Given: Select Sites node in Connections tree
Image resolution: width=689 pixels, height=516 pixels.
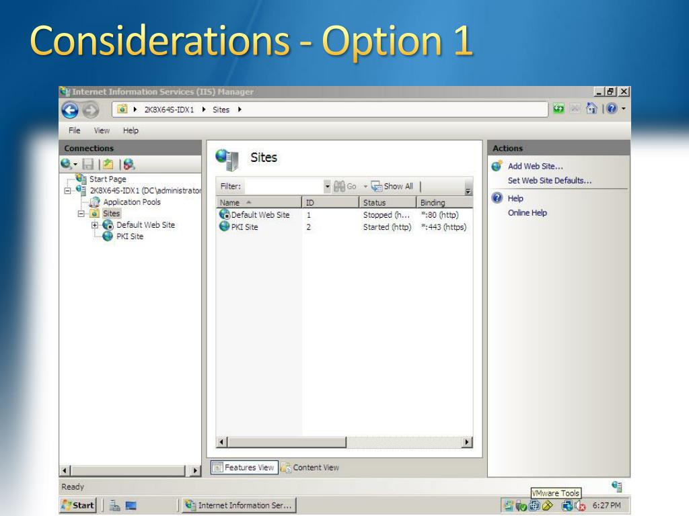Looking at the screenshot, I should tap(111, 213).
